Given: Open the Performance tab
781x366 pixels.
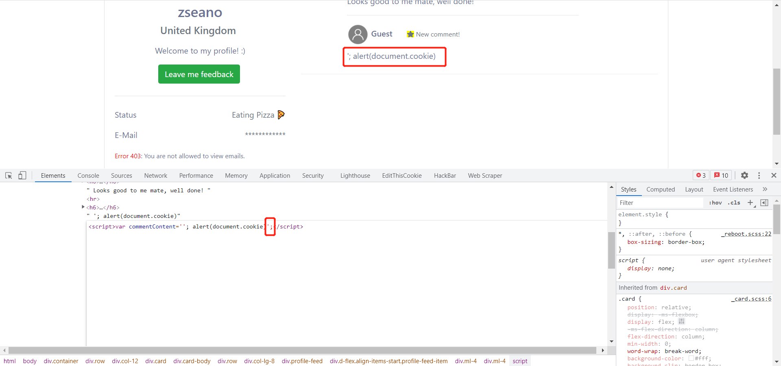Looking at the screenshot, I should (196, 176).
